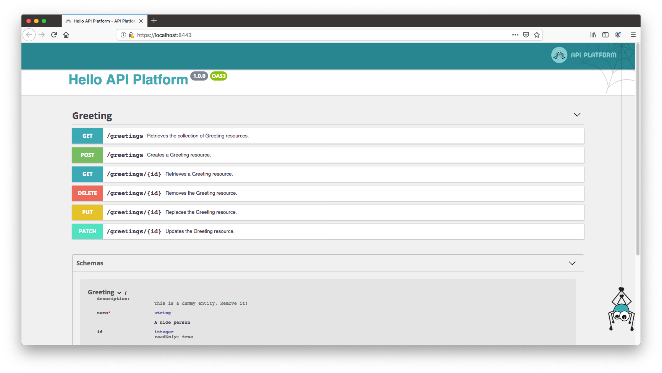This screenshot has width=662, height=373.
Task: Click the green DELETE method badge's red label
Action: pyautogui.click(x=87, y=193)
